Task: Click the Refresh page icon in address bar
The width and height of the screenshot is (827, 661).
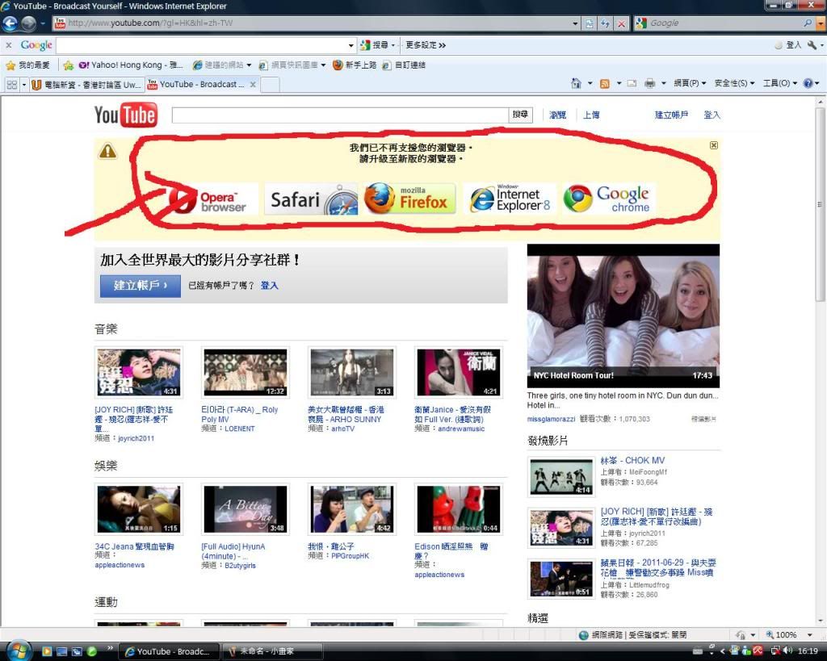Action: [x=605, y=23]
